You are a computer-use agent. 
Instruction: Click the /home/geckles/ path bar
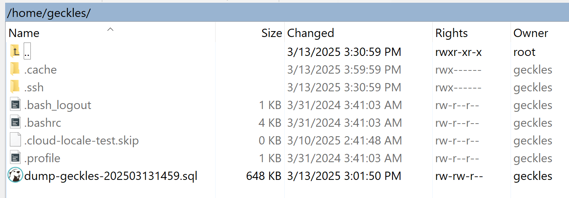point(287,13)
